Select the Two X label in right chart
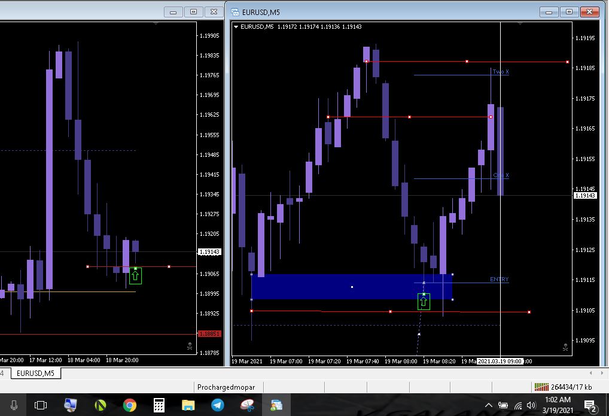The image size is (609, 416). (501, 72)
